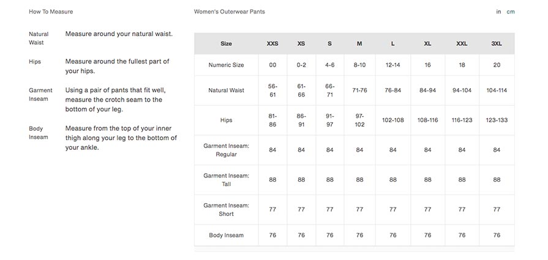This screenshot has height=260, width=548.
Task: Switch units to cm
Action: 511,12
